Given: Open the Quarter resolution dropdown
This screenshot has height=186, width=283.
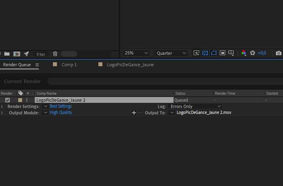Looking at the screenshot, I should click(x=171, y=53).
